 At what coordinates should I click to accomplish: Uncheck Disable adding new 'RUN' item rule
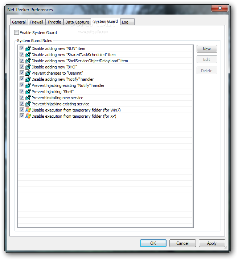pos(22,48)
